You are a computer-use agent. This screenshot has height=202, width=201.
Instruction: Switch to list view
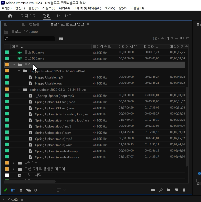coord(13,190)
